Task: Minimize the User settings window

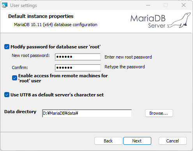Action: pyautogui.click(x=148, y=5)
